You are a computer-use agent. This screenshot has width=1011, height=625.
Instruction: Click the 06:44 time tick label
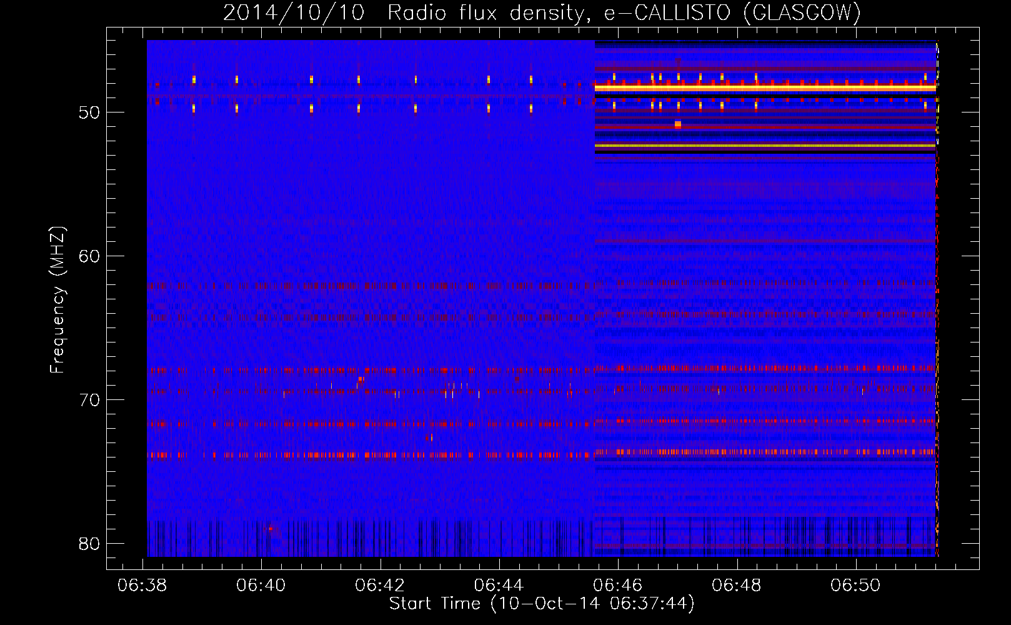click(499, 585)
